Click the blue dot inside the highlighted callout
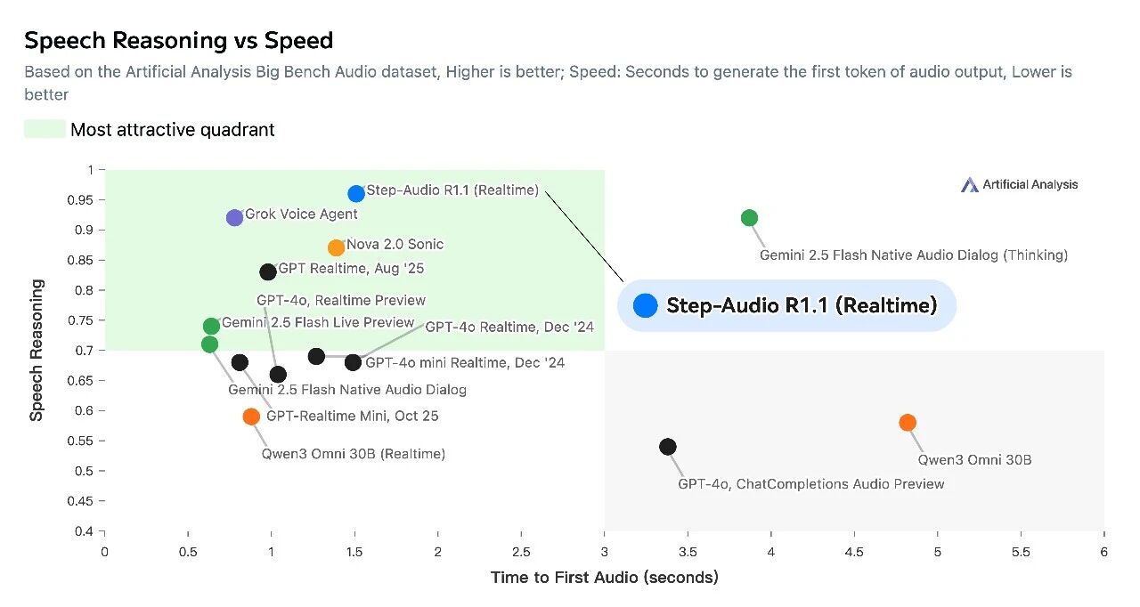1140x607 pixels. [645, 306]
